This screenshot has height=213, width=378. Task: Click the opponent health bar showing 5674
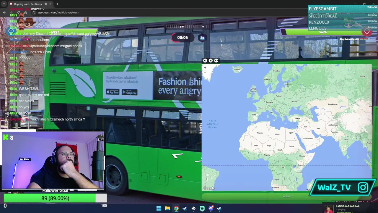[322, 32]
